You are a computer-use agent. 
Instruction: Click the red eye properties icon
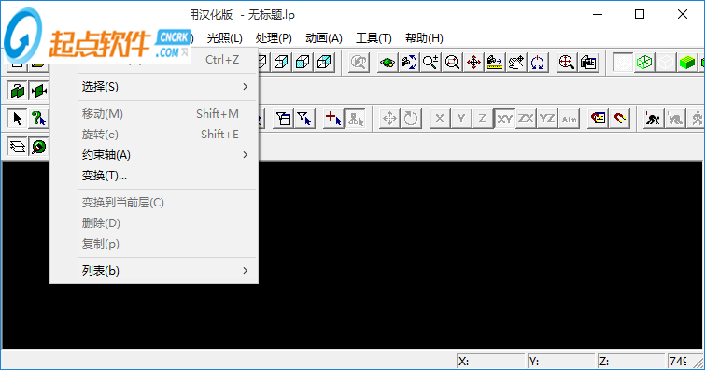coord(598,119)
